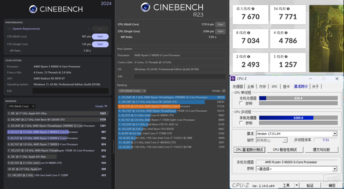
Task: Start CPU (Multi Core) test in Cinebench 2024
Action: (100, 37)
